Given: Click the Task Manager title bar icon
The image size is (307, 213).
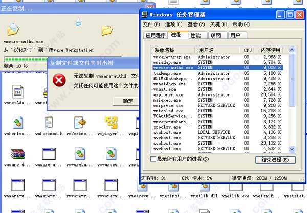Looking at the screenshot, I should coord(145,14).
